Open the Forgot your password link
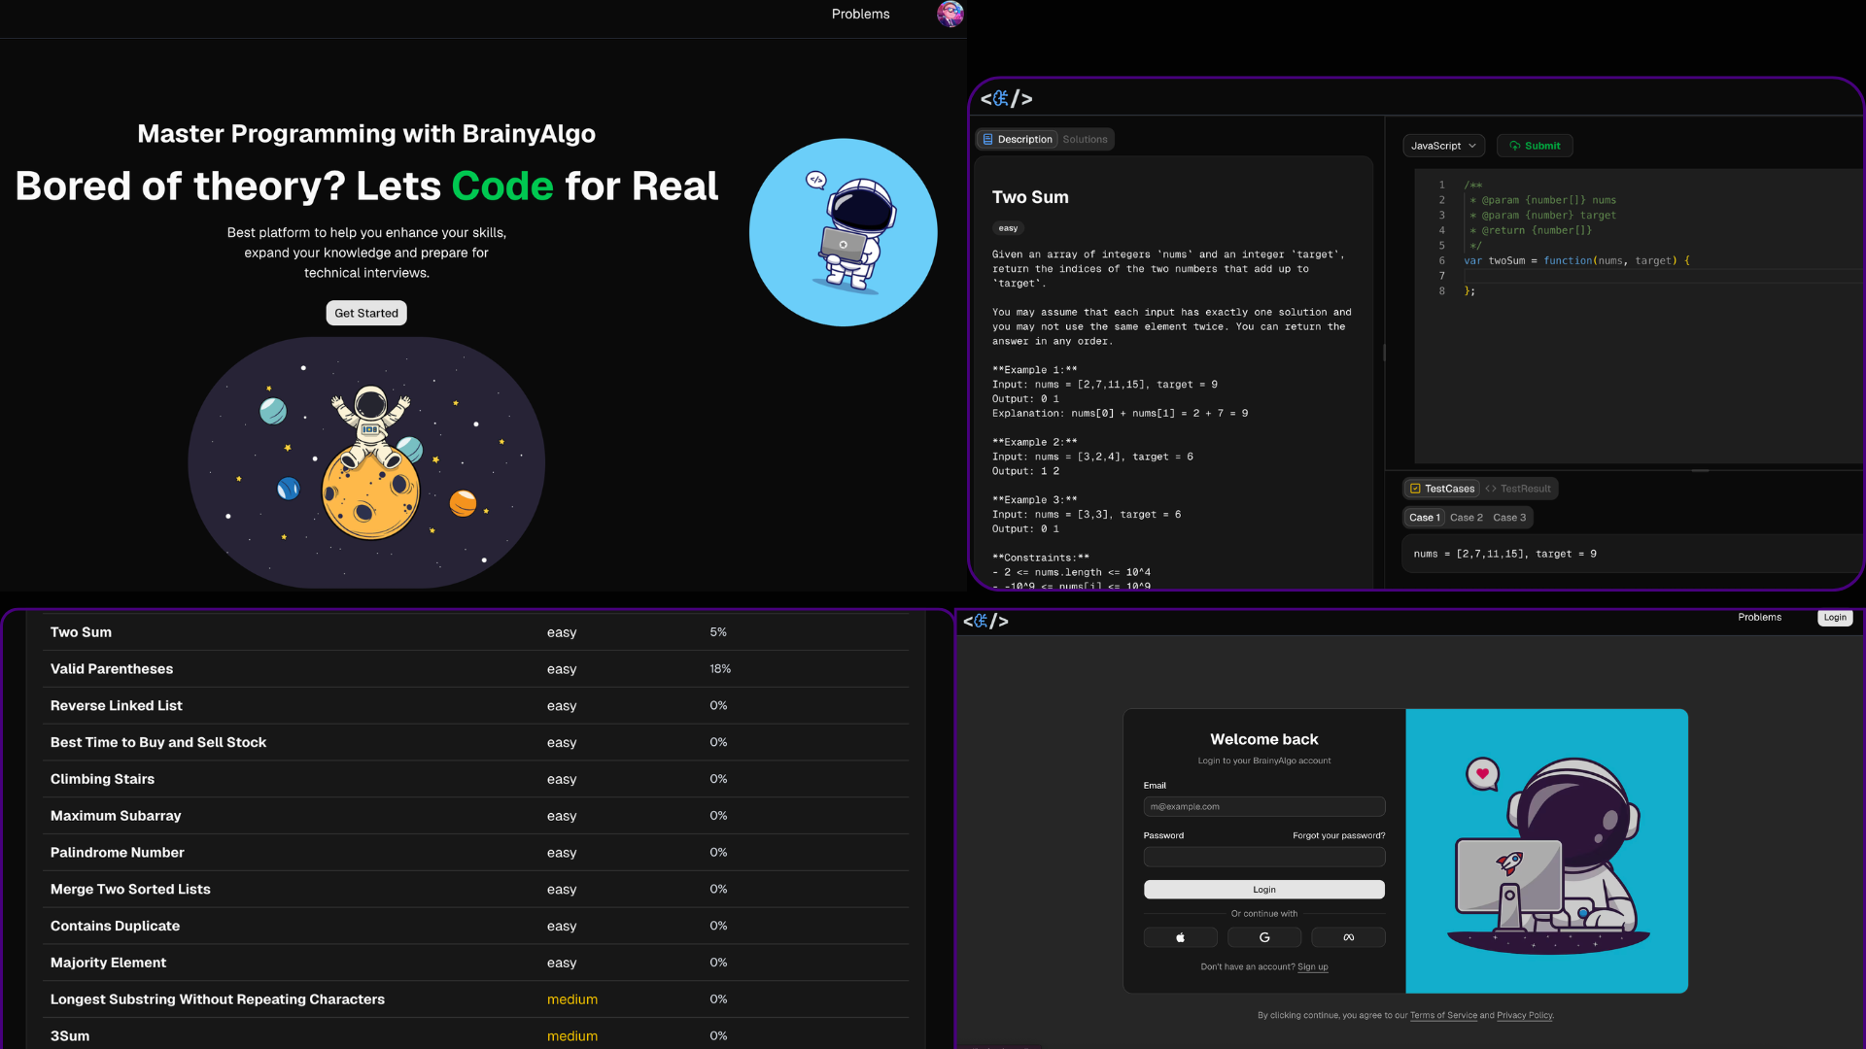 click(1338, 835)
